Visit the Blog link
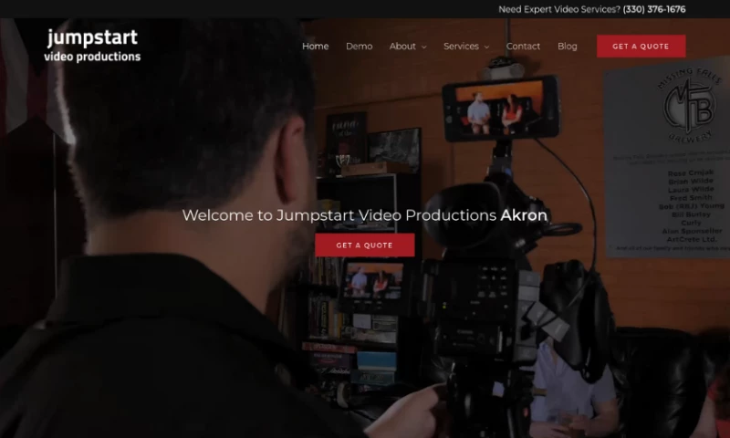Viewport: 730px width, 438px height. [567, 47]
